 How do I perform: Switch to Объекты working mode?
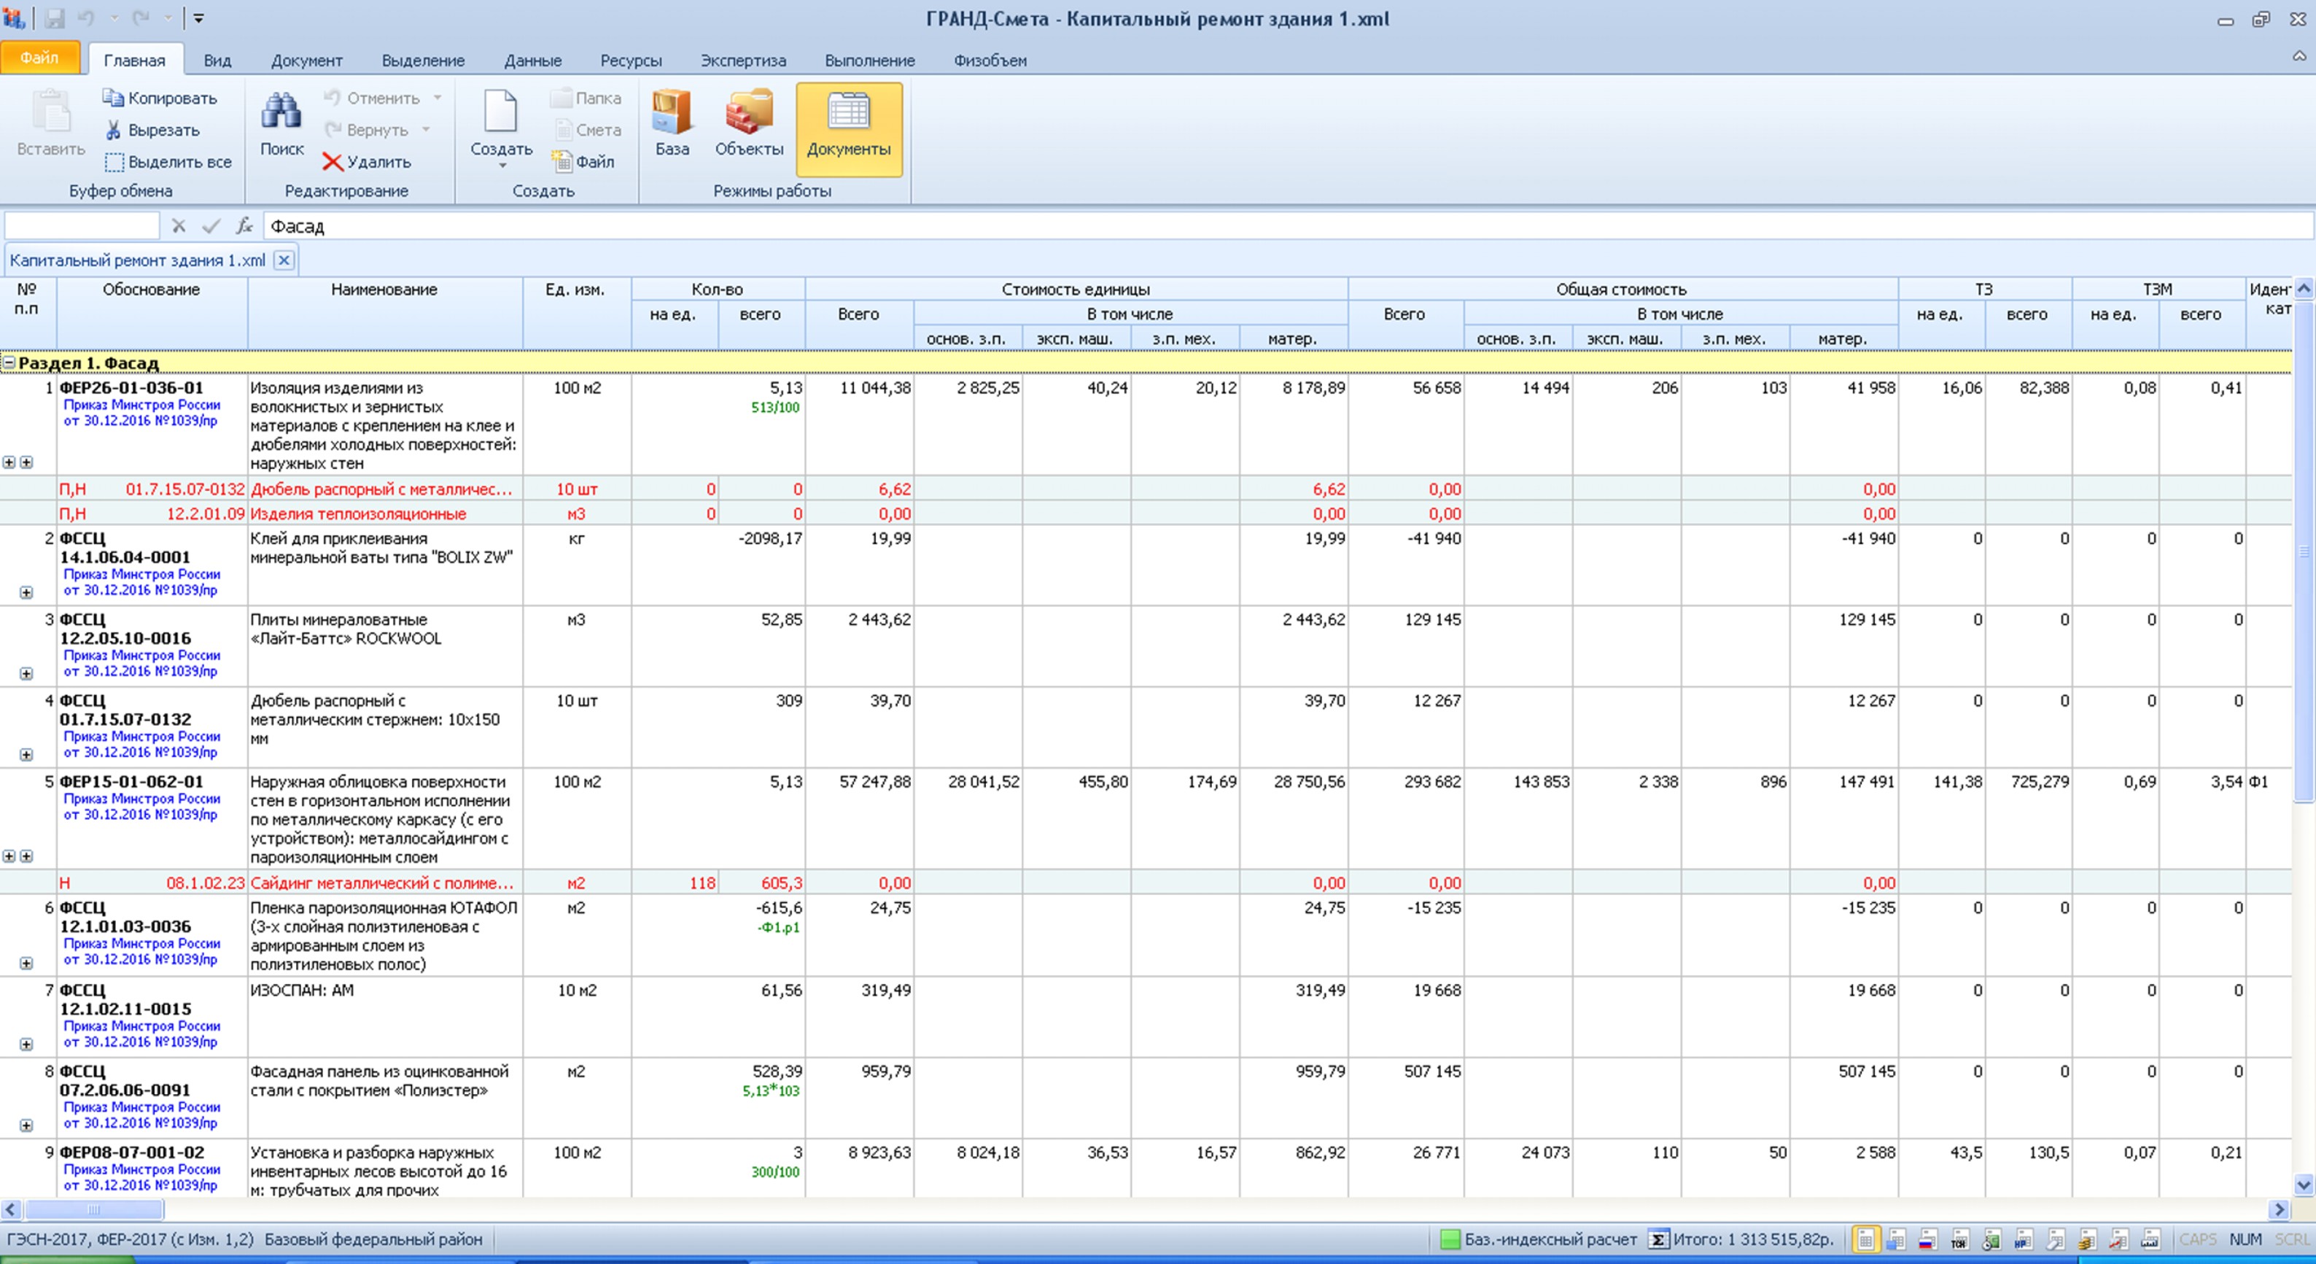tap(749, 124)
